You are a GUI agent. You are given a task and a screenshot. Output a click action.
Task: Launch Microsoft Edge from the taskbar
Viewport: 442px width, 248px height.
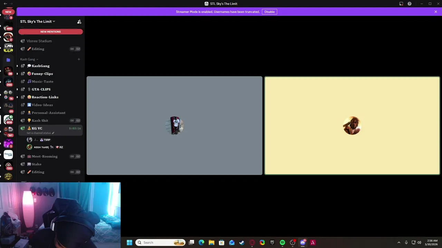click(201, 242)
